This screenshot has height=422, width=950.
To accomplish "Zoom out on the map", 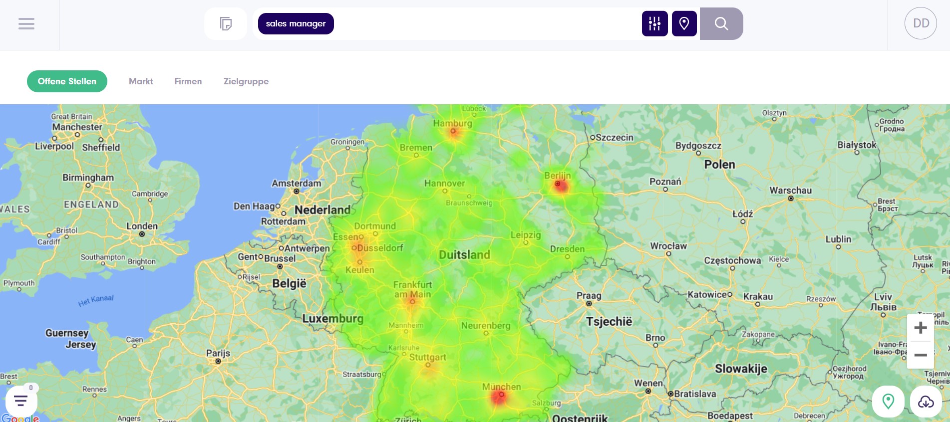I will point(920,355).
